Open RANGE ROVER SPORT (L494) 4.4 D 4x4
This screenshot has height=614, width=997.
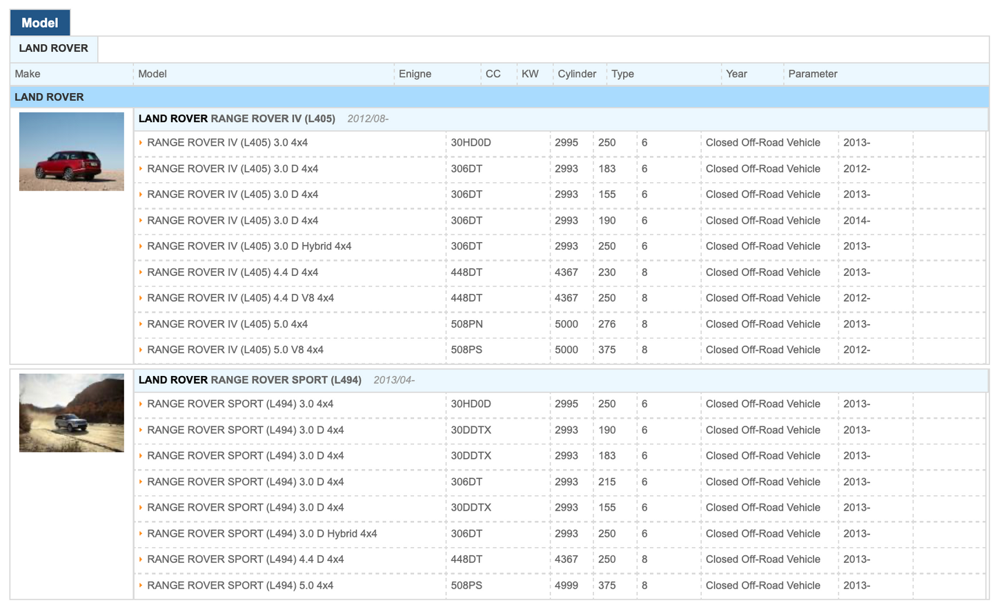pyautogui.click(x=245, y=559)
